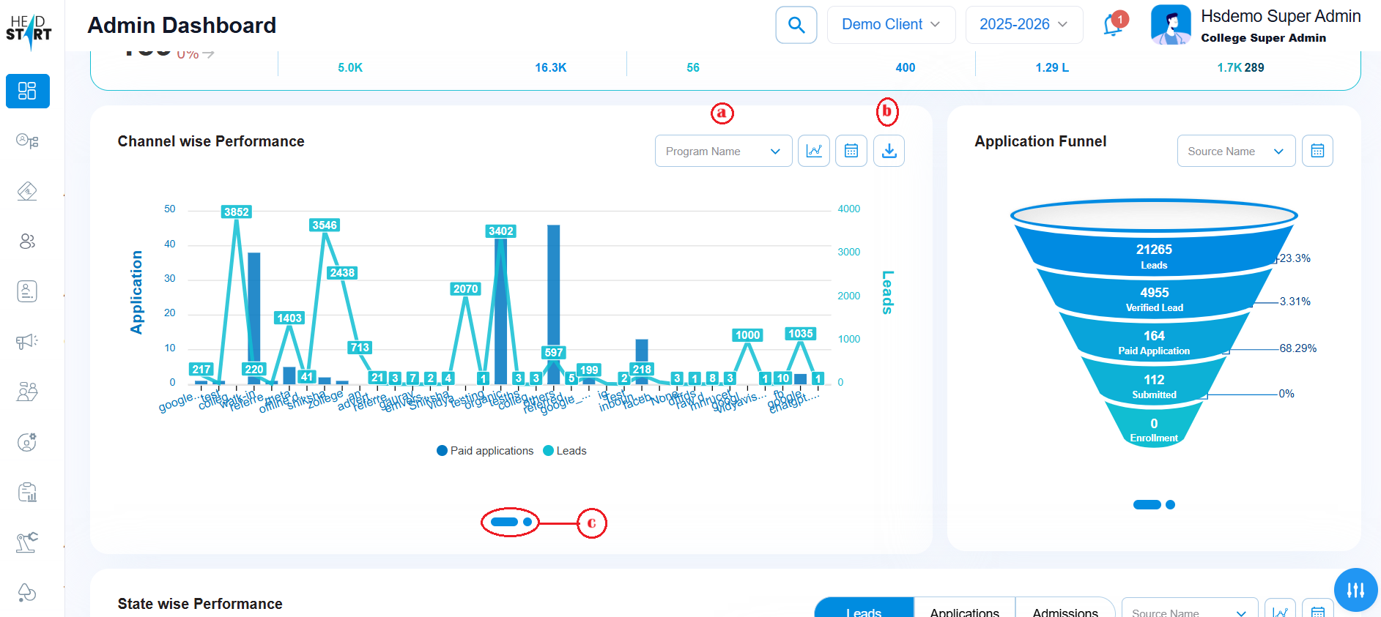The image size is (1381, 617).
Task: Open the Demo Client selector
Action: (890, 25)
